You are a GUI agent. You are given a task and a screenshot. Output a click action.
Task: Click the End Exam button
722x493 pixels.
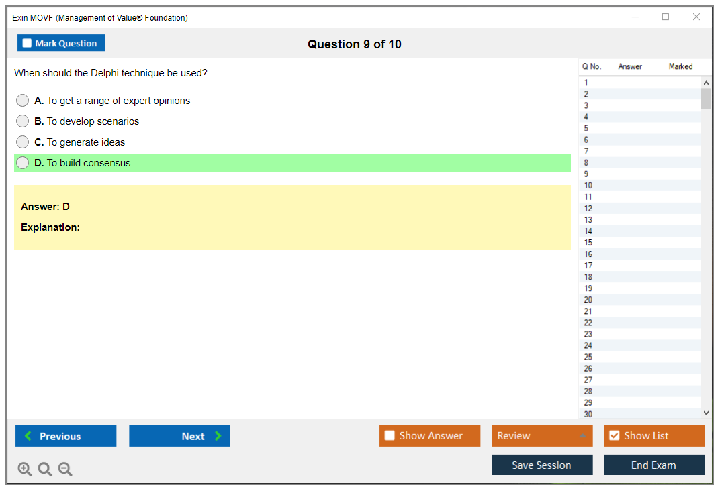click(x=654, y=465)
